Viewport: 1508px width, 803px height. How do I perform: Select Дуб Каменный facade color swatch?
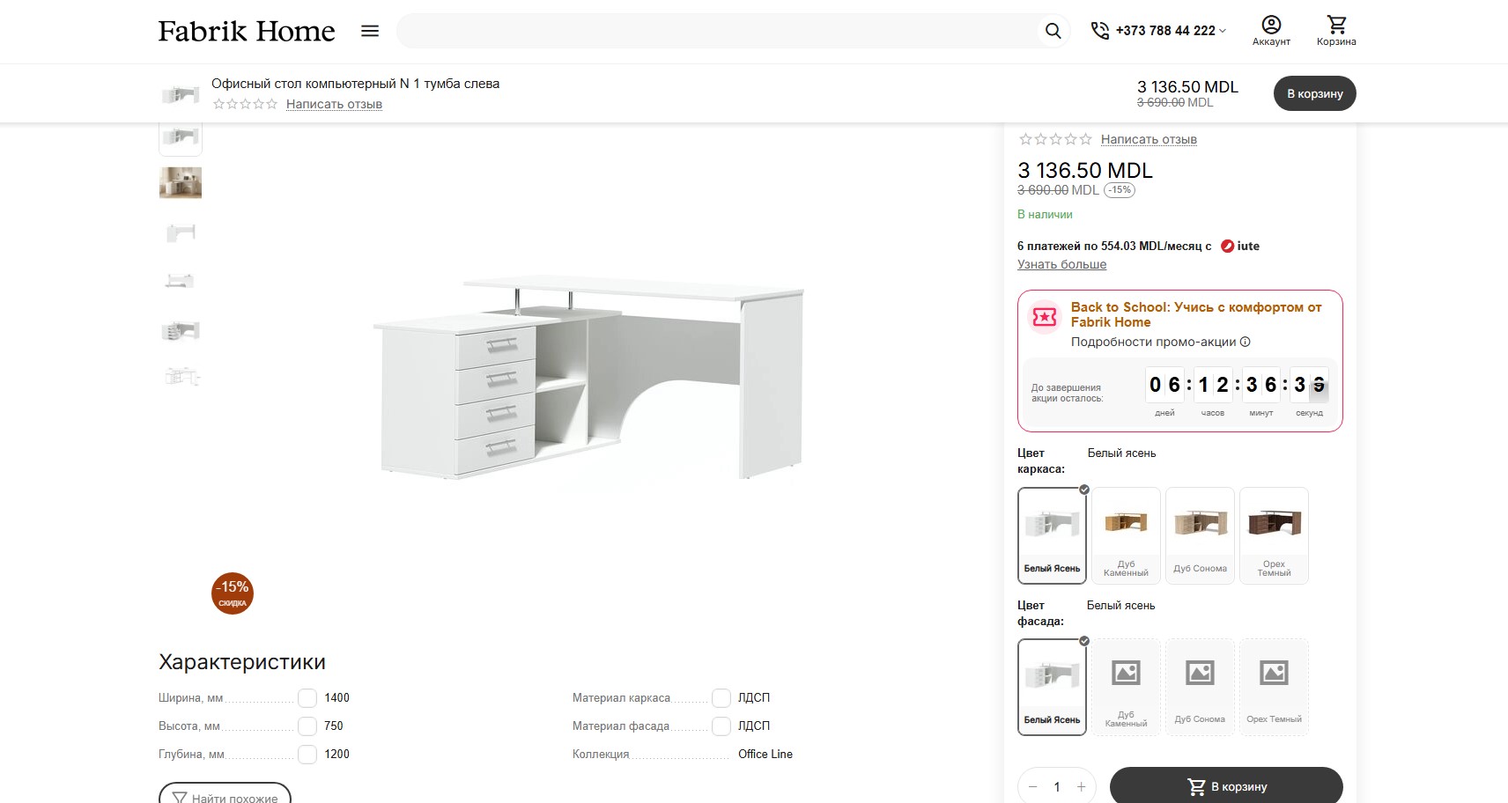pyautogui.click(x=1126, y=687)
